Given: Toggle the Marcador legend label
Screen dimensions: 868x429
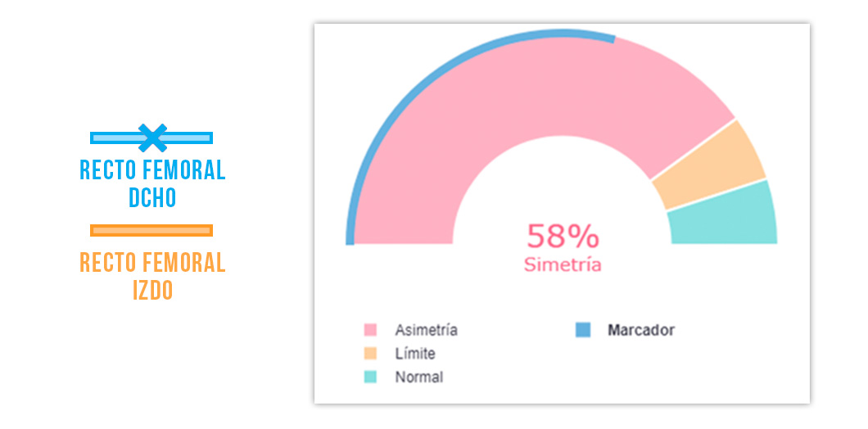Looking at the screenshot, I should point(641,330).
